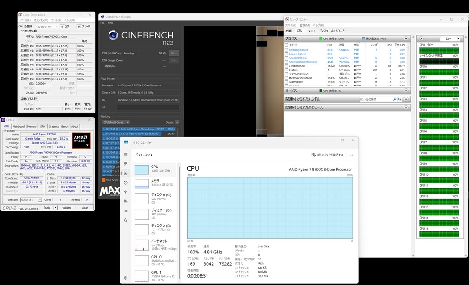Select the イーサネット performance graph entry
The height and width of the screenshot is (285, 469).
tap(155, 245)
